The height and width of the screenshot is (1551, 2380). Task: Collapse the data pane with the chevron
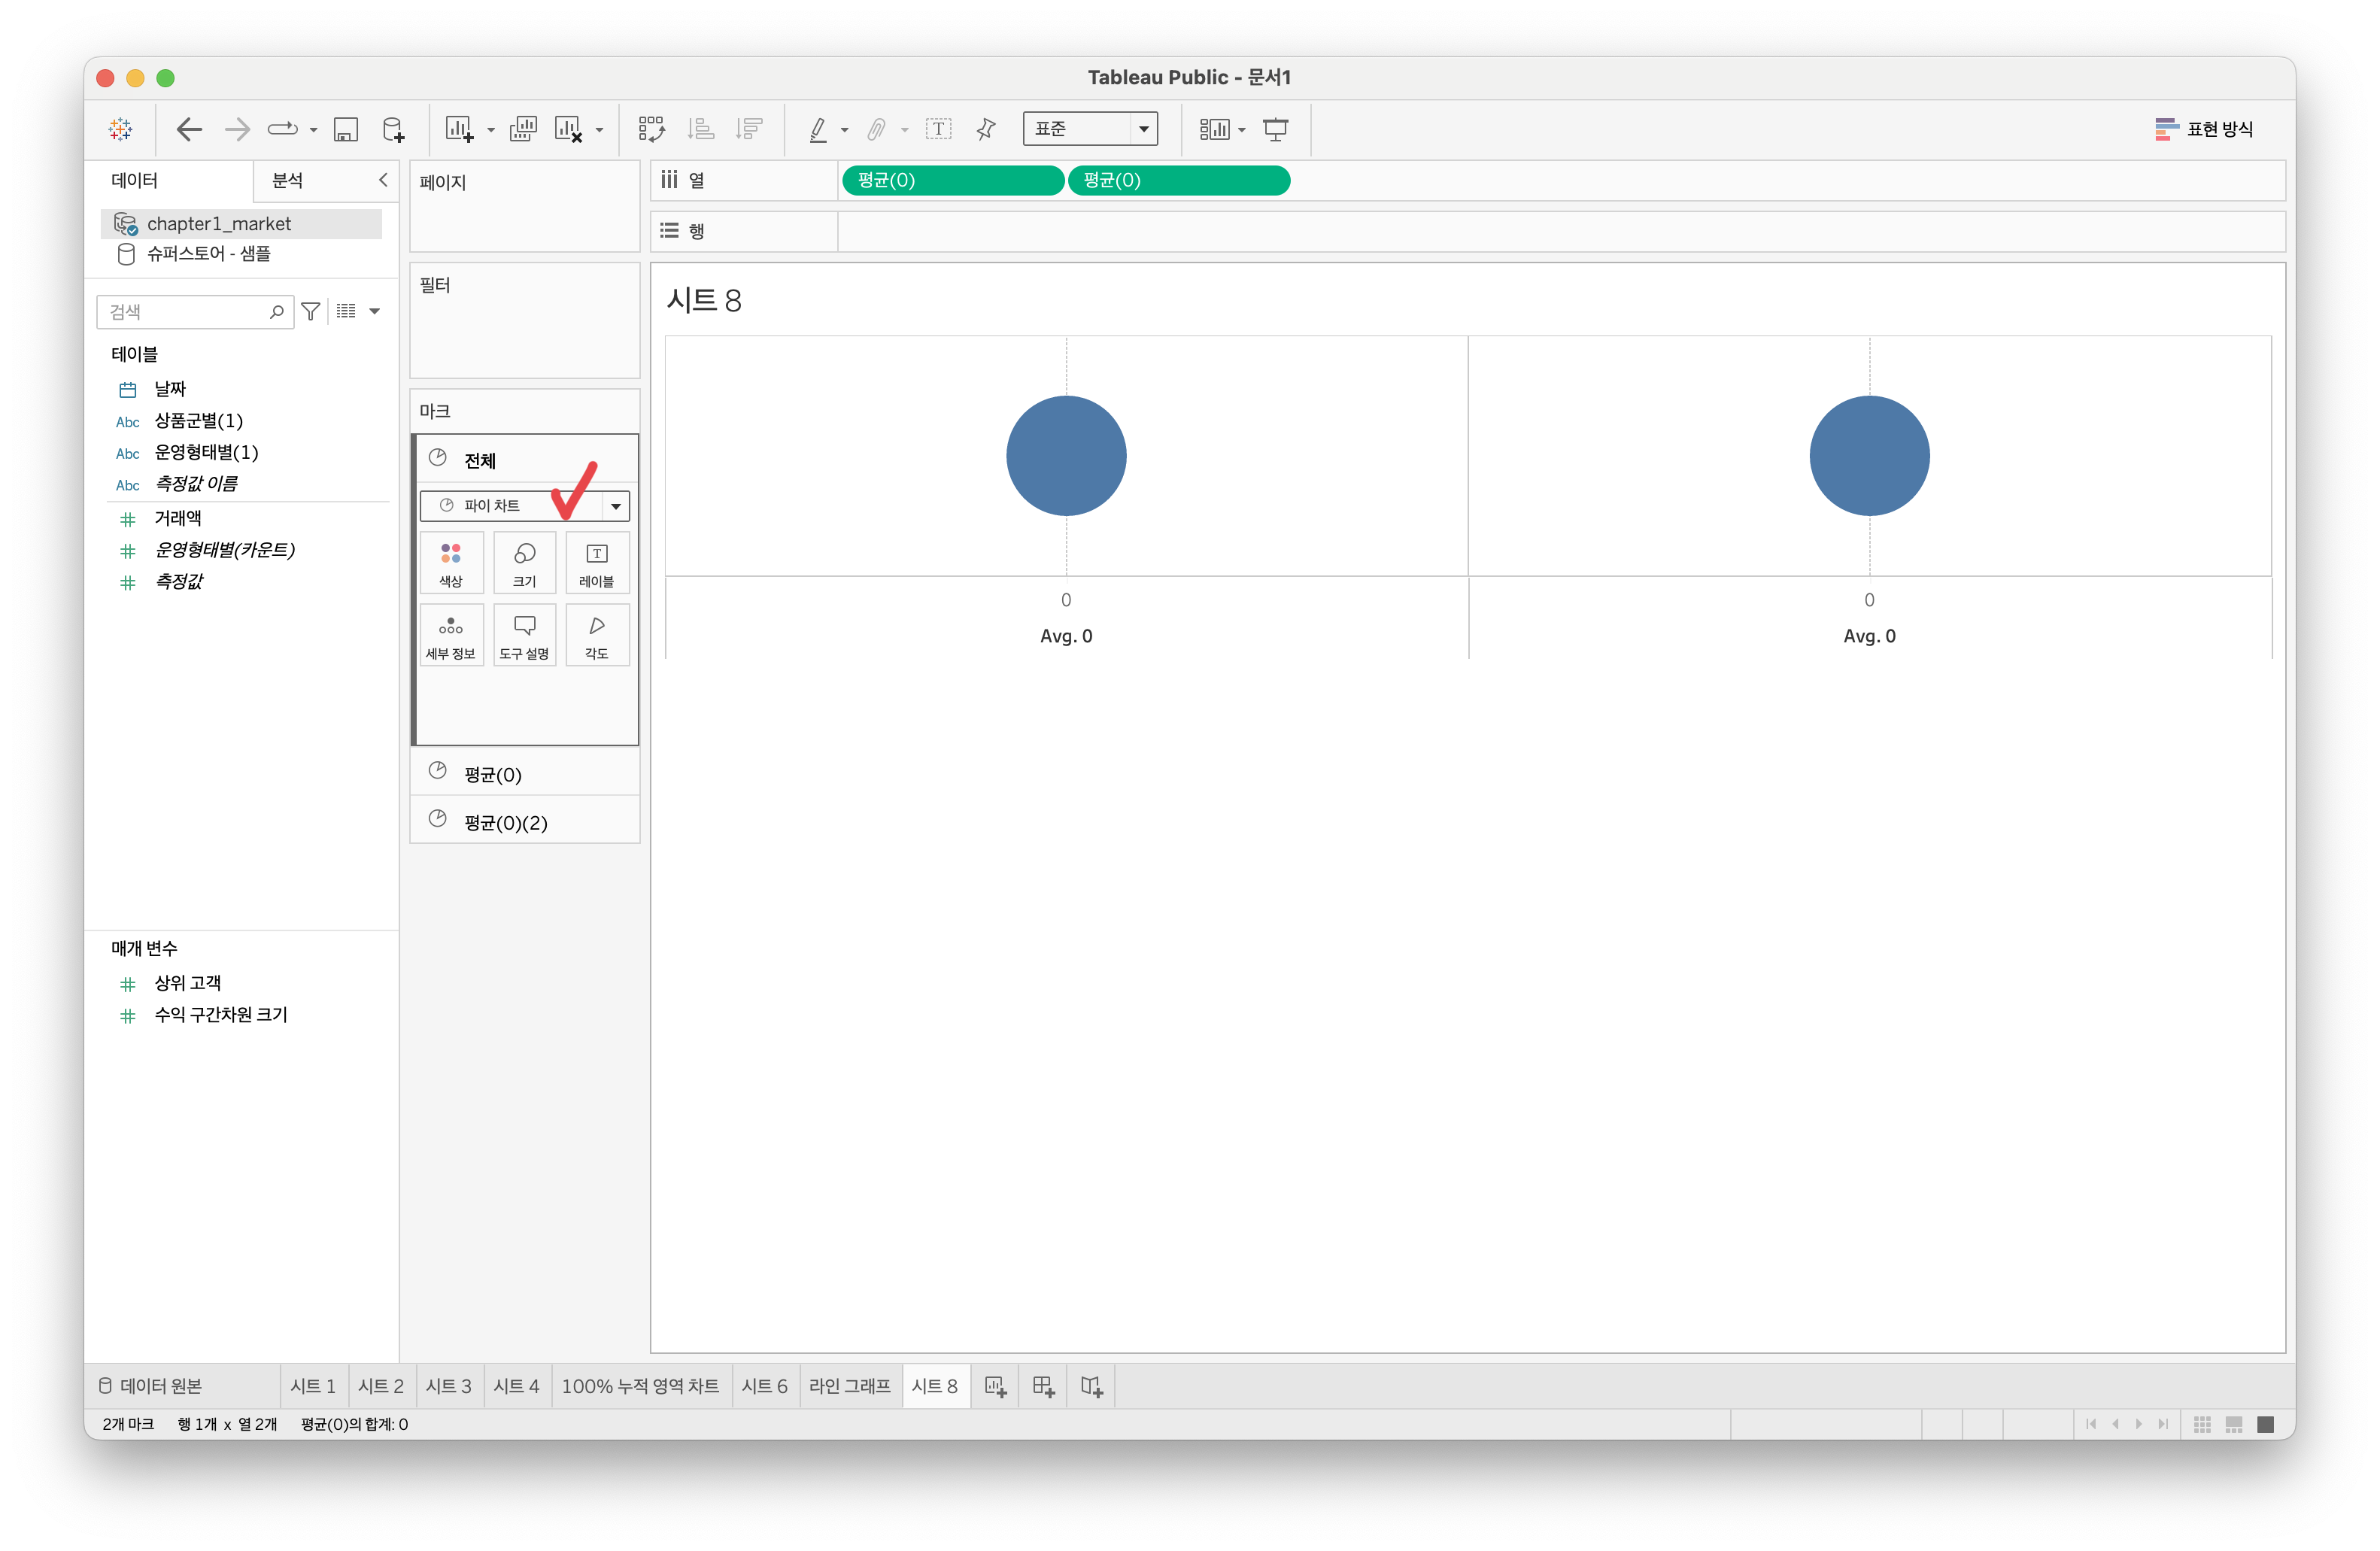383,180
